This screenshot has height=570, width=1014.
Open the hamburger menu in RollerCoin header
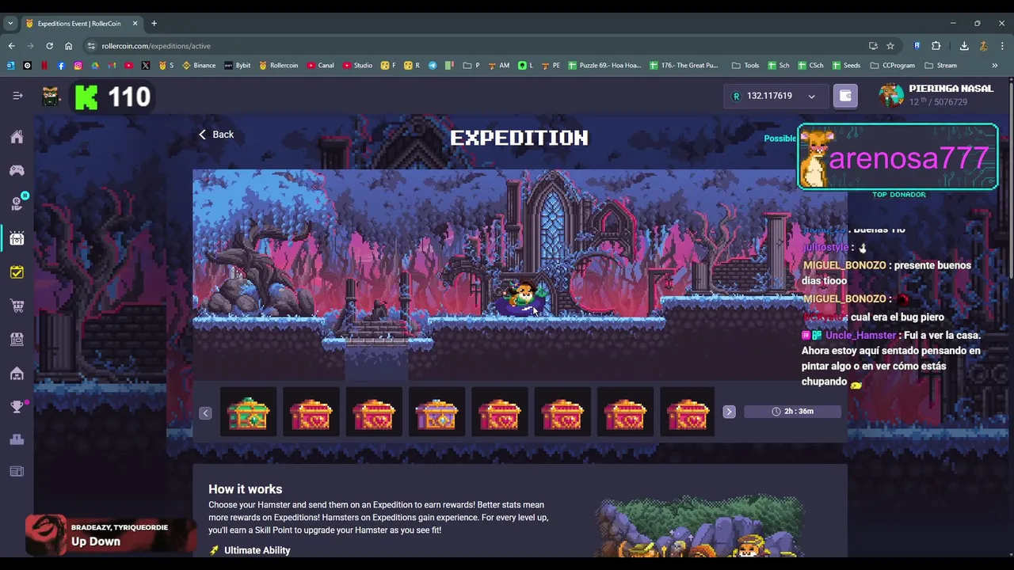(x=17, y=96)
